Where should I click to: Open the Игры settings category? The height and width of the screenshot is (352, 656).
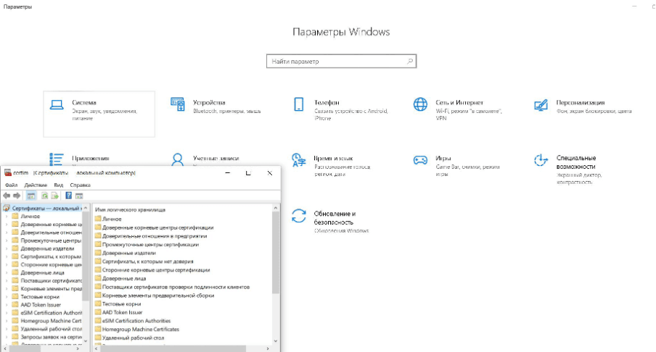tap(456, 165)
